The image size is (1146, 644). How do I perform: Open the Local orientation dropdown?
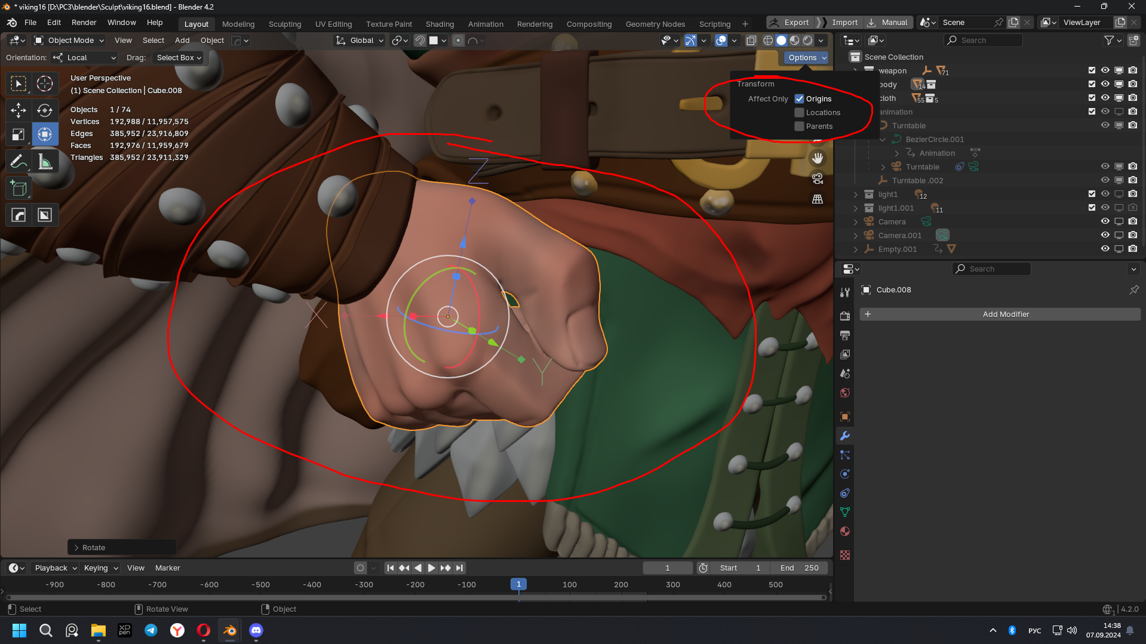[x=84, y=58]
